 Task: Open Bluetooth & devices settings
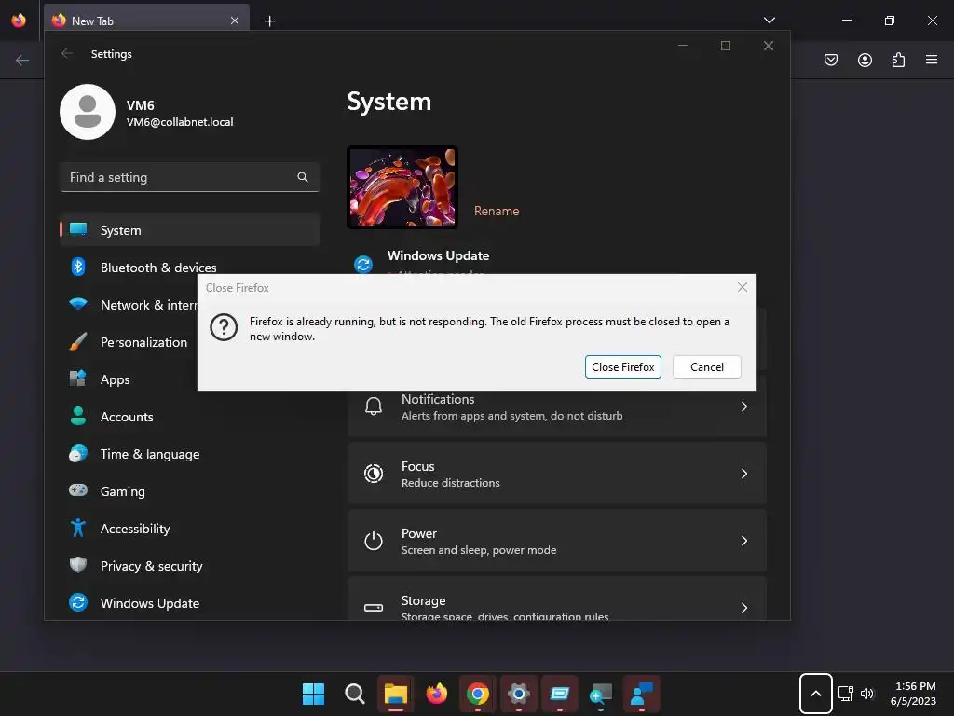(x=190, y=268)
